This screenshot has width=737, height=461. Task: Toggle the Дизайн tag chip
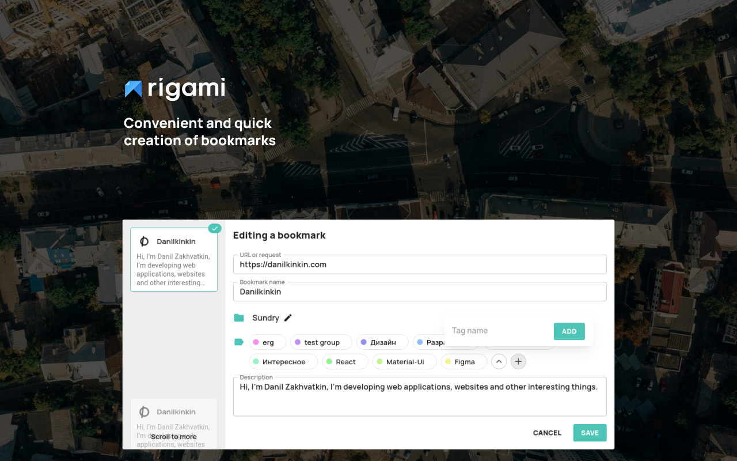[x=382, y=342]
